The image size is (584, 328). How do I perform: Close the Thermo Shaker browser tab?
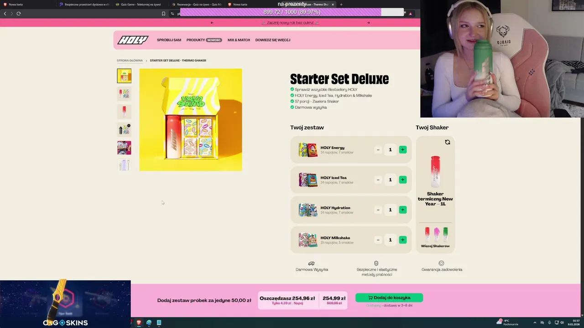(333, 5)
